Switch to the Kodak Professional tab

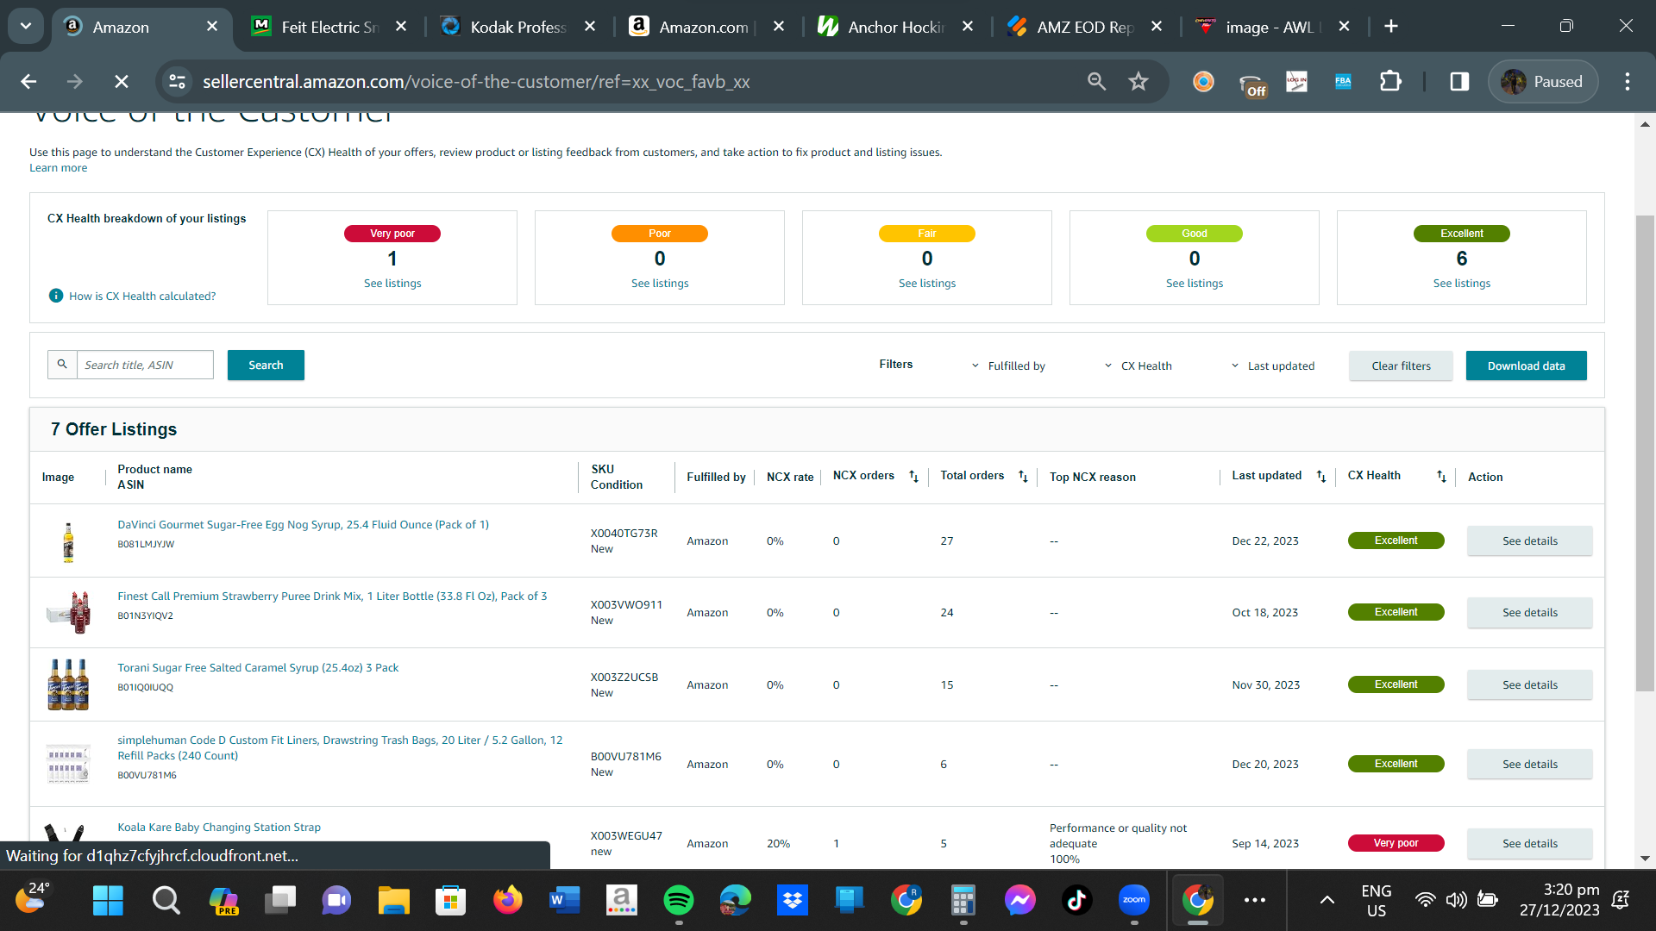[x=518, y=27]
